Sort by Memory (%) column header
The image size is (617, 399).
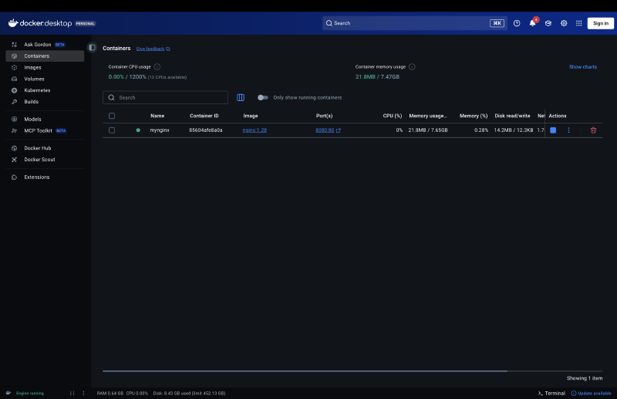pyautogui.click(x=474, y=116)
